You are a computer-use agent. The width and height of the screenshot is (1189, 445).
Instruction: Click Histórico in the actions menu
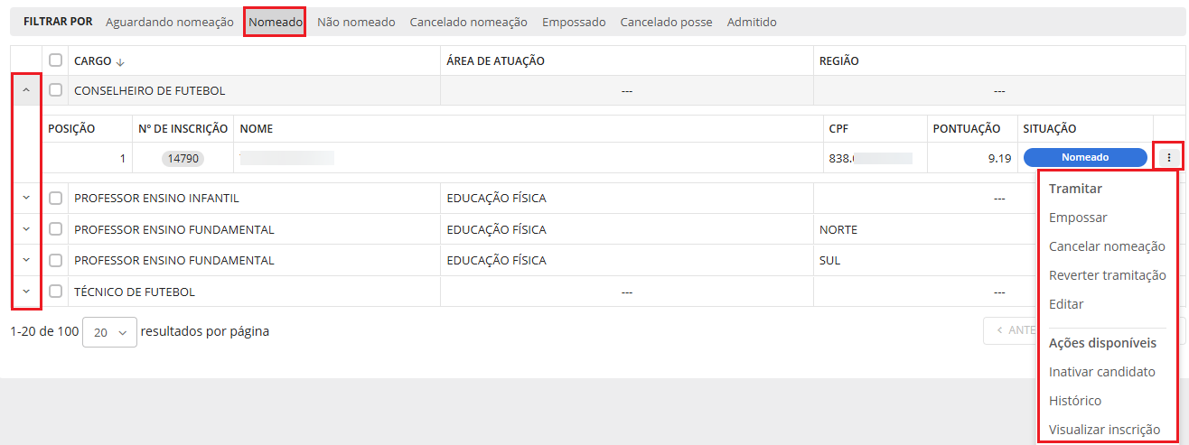(x=1075, y=401)
